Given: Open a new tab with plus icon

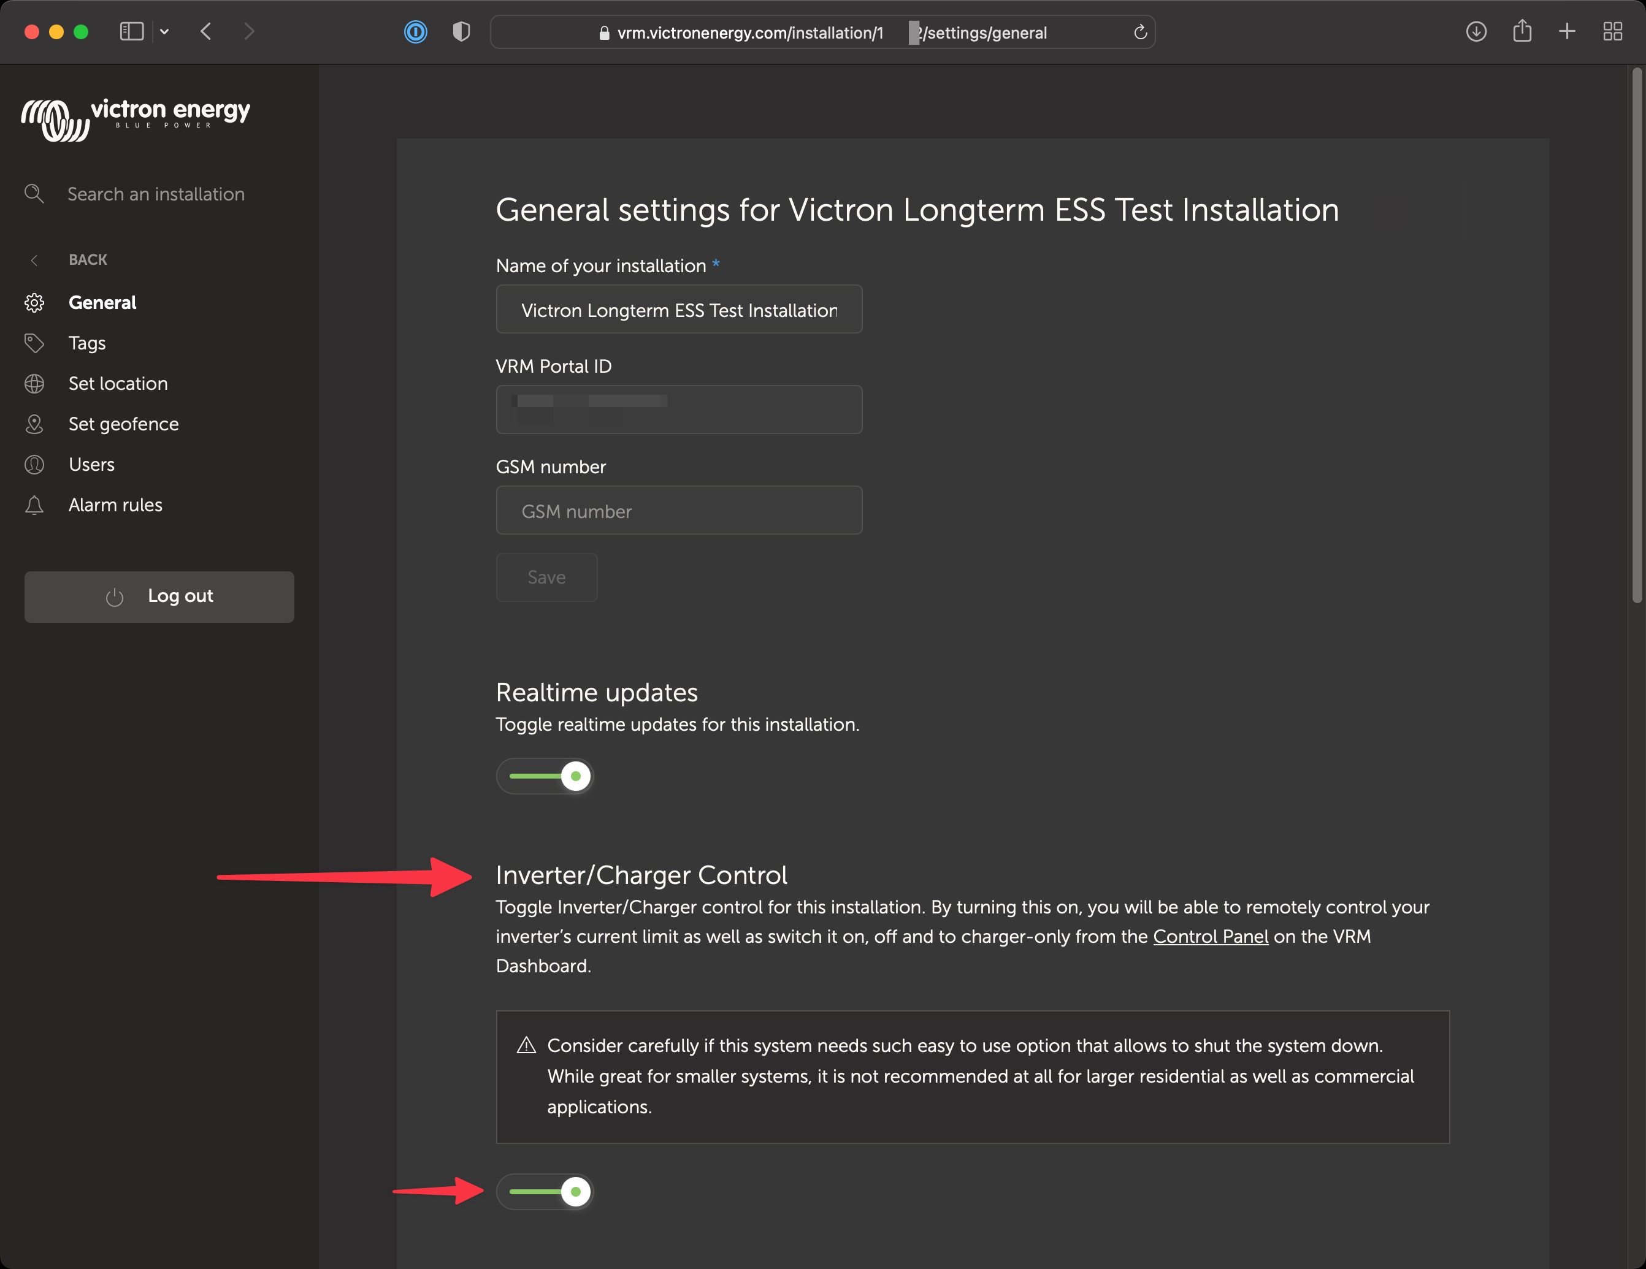Looking at the screenshot, I should pos(1567,32).
